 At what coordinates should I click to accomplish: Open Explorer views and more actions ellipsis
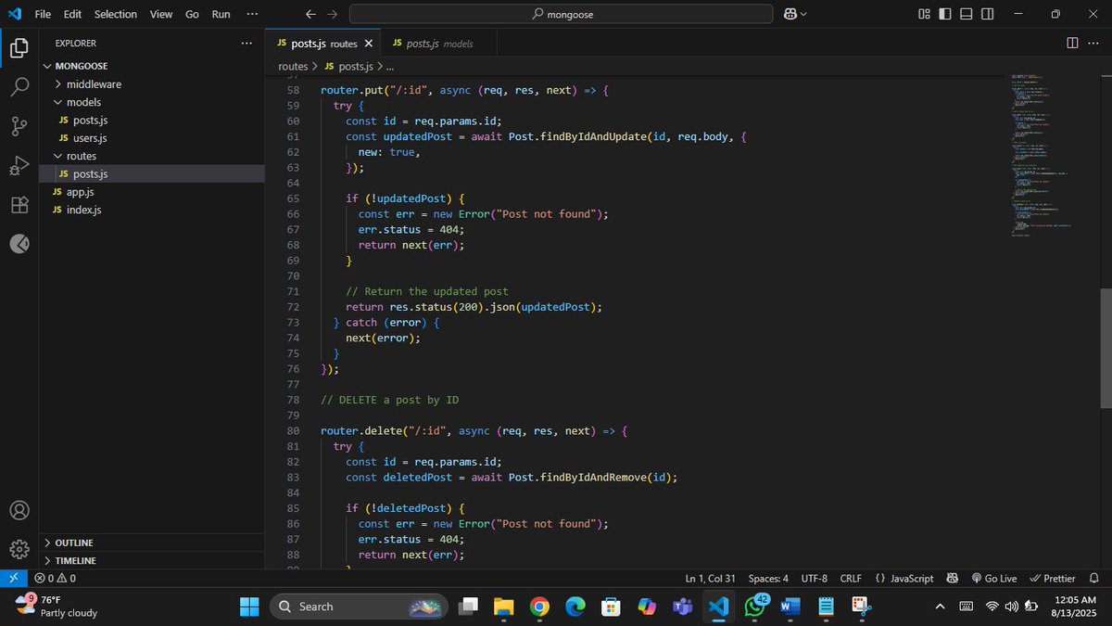tap(246, 43)
